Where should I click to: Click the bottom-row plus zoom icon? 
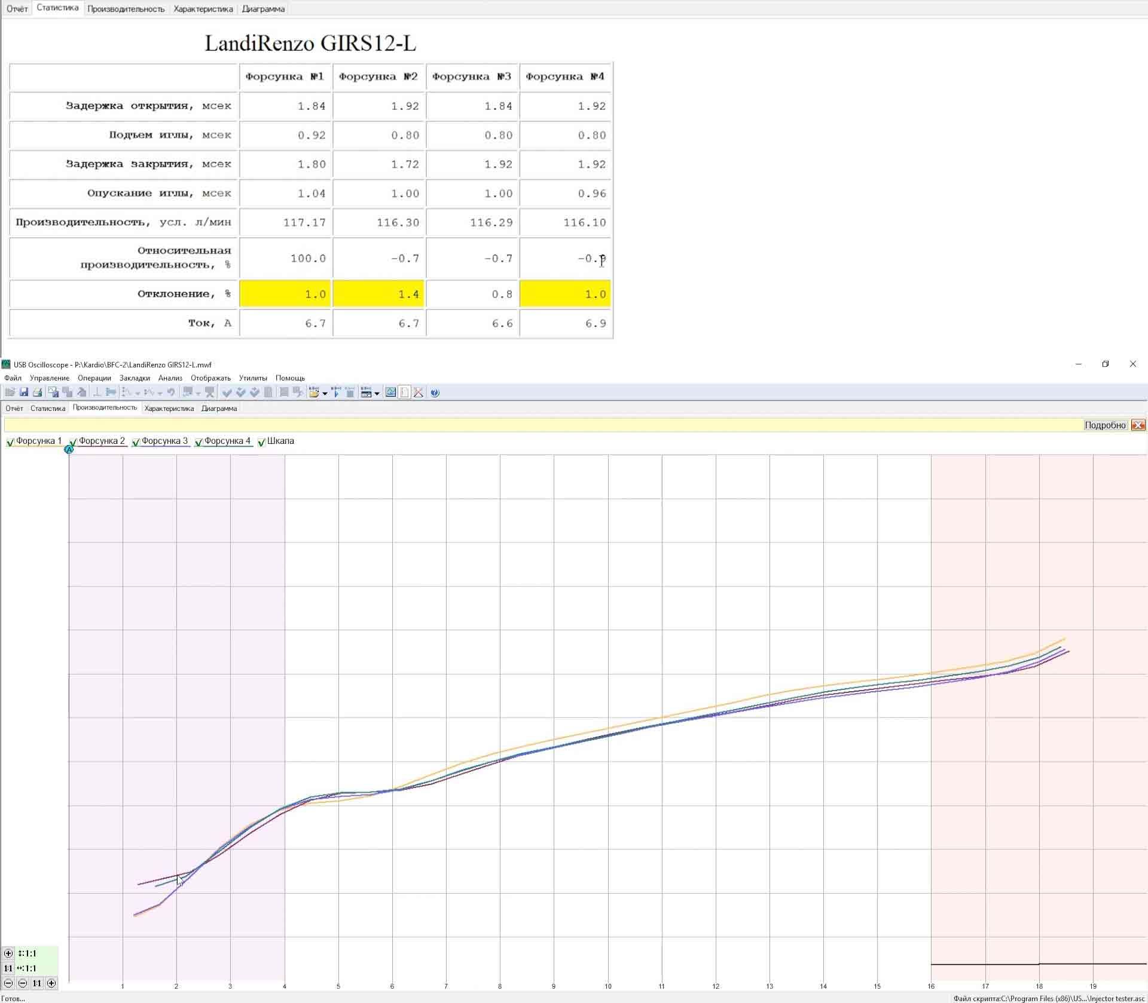(x=51, y=983)
